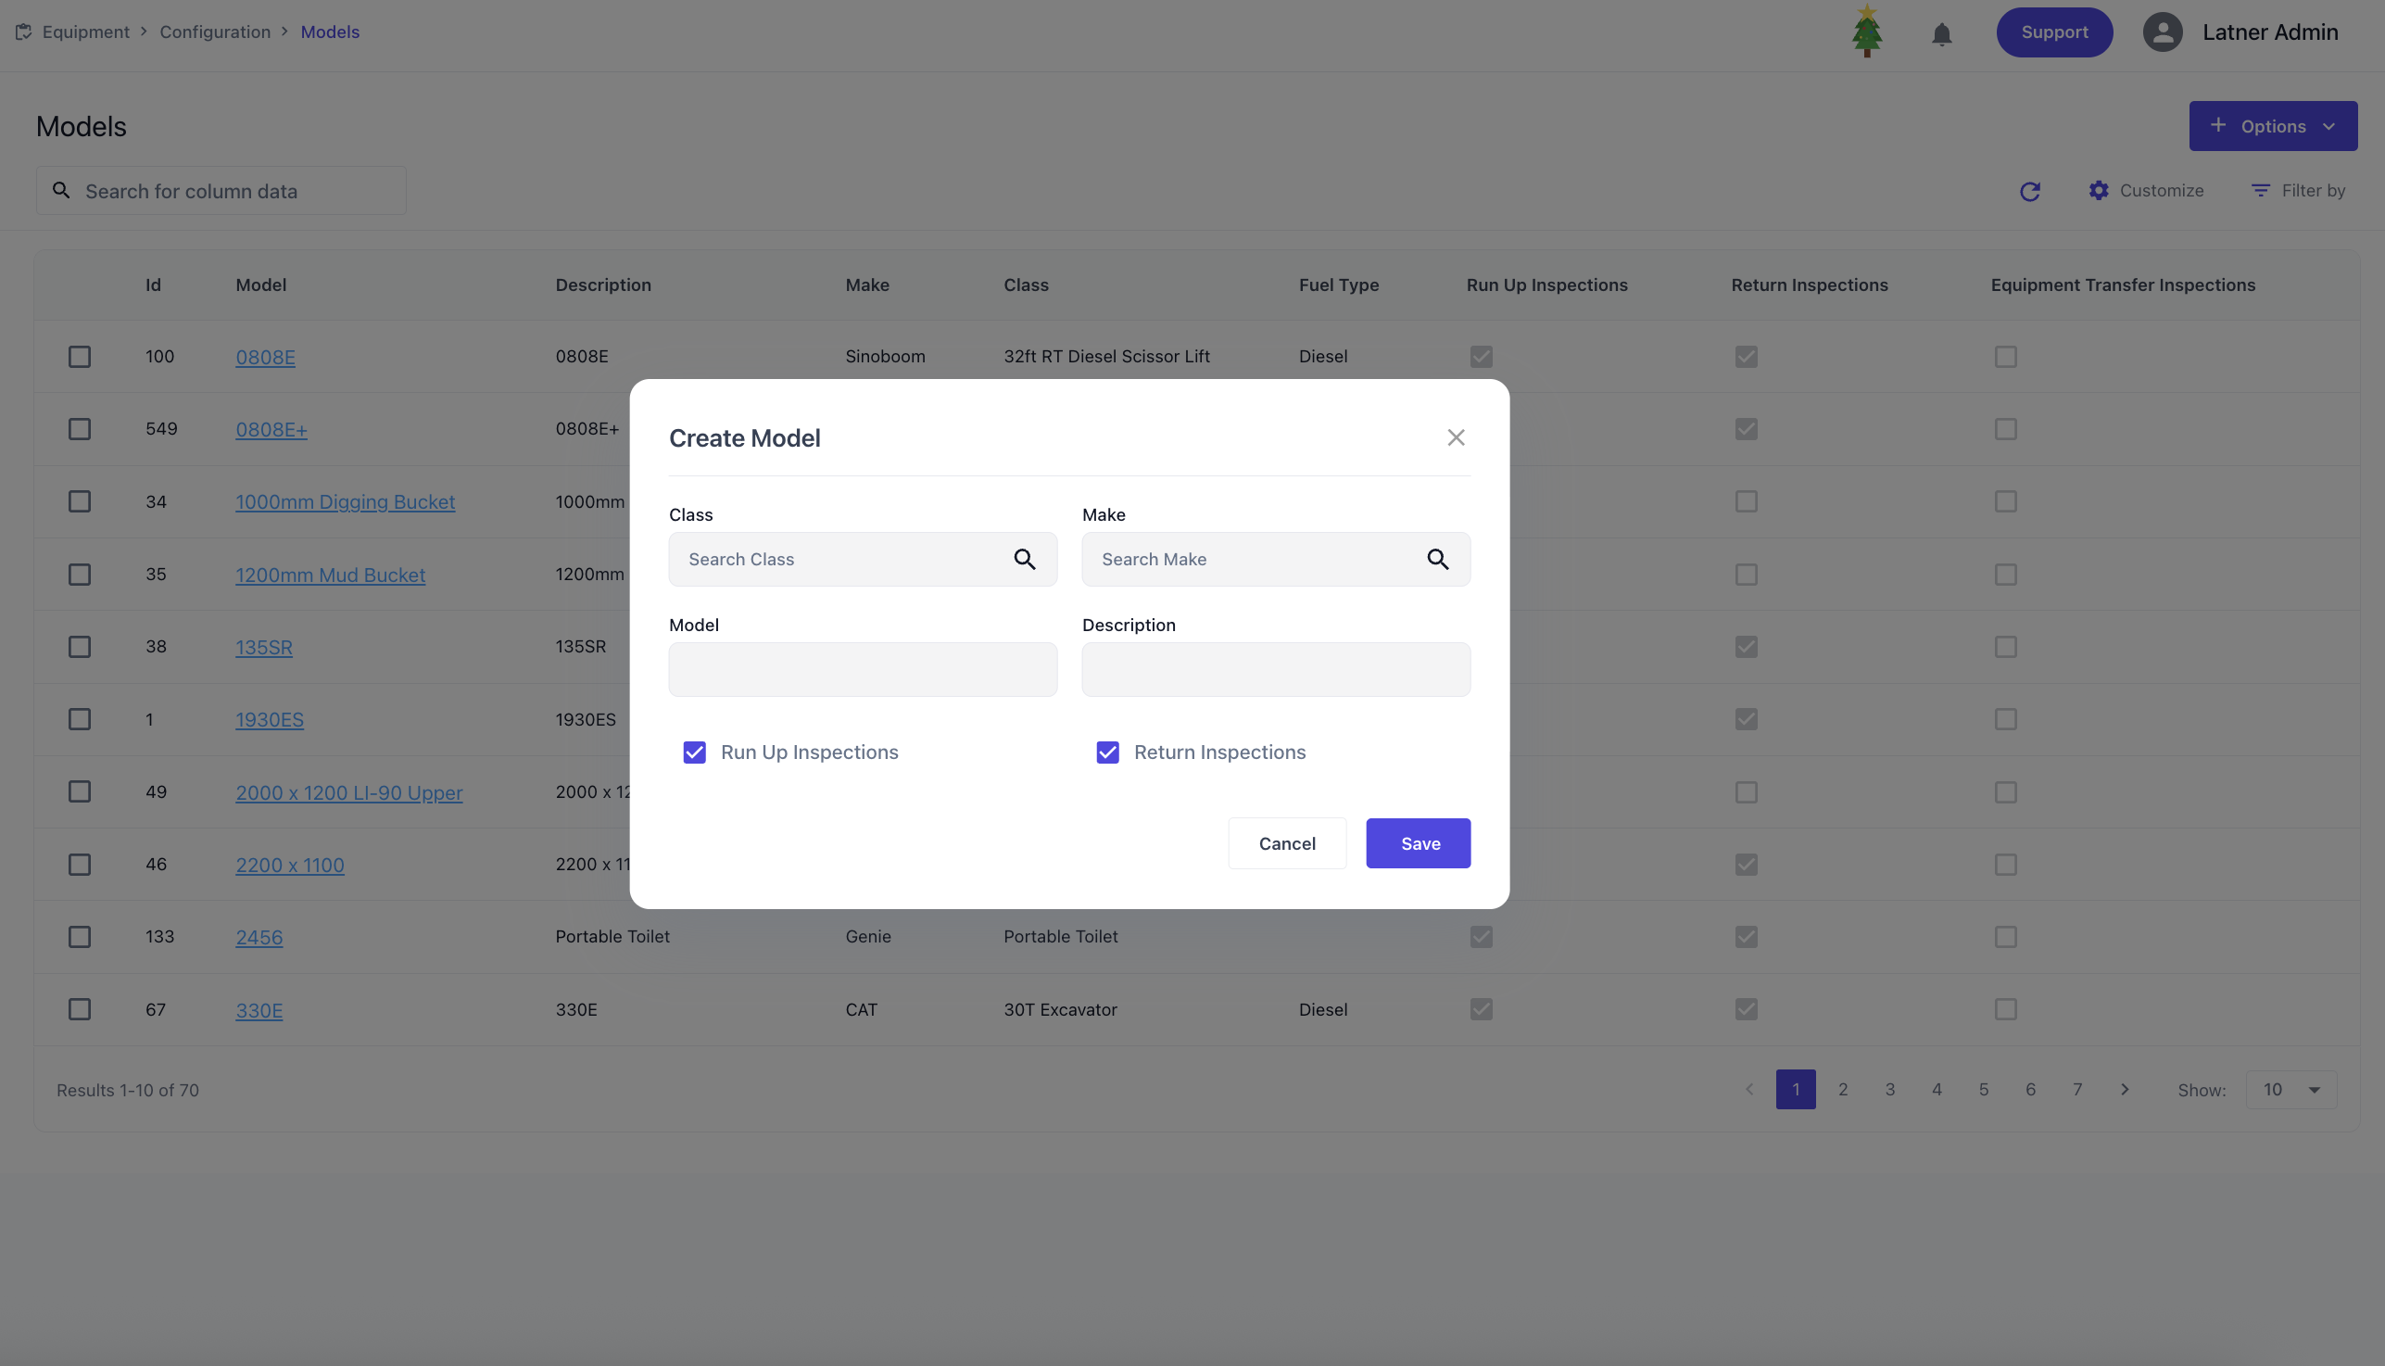Uncheck the Return Inspections checkbox
Screen dimensions: 2385x1366
click(1107, 753)
